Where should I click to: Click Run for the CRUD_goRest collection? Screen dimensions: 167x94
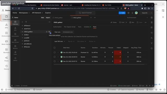tap(132, 22)
